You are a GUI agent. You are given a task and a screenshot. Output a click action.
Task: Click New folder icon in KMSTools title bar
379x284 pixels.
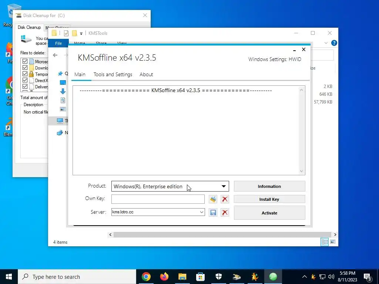[x=74, y=33]
